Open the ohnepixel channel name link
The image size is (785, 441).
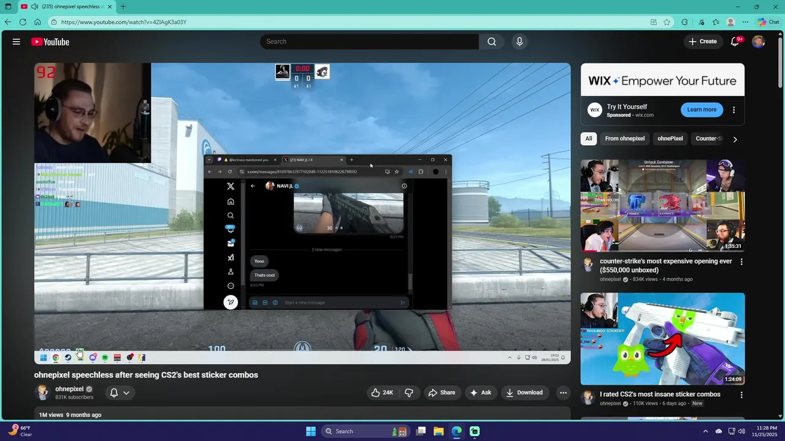tap(69, 389)
